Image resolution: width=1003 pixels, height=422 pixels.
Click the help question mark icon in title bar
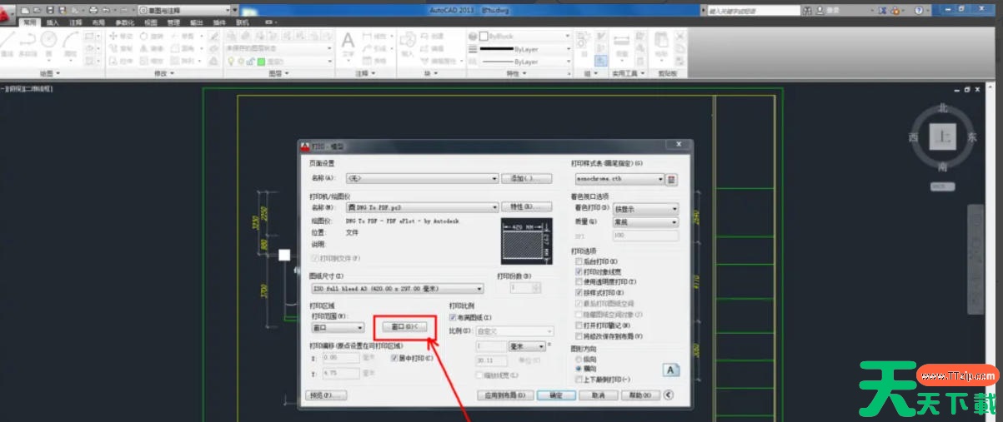click(x=919, y=10)
